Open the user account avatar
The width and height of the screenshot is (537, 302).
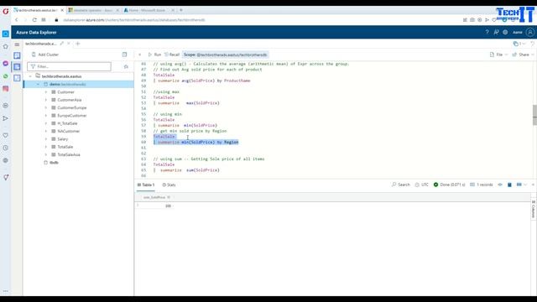[530, 32]
